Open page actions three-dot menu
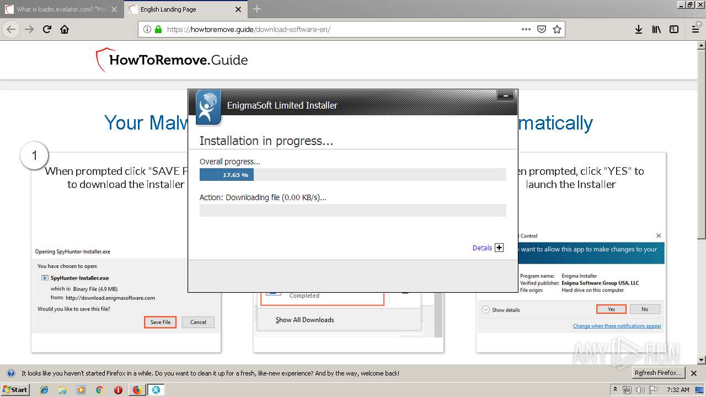706x397 pixels. point(526,29)
